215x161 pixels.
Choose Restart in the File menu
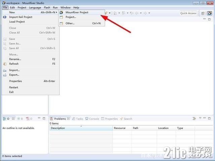[31, 88]
